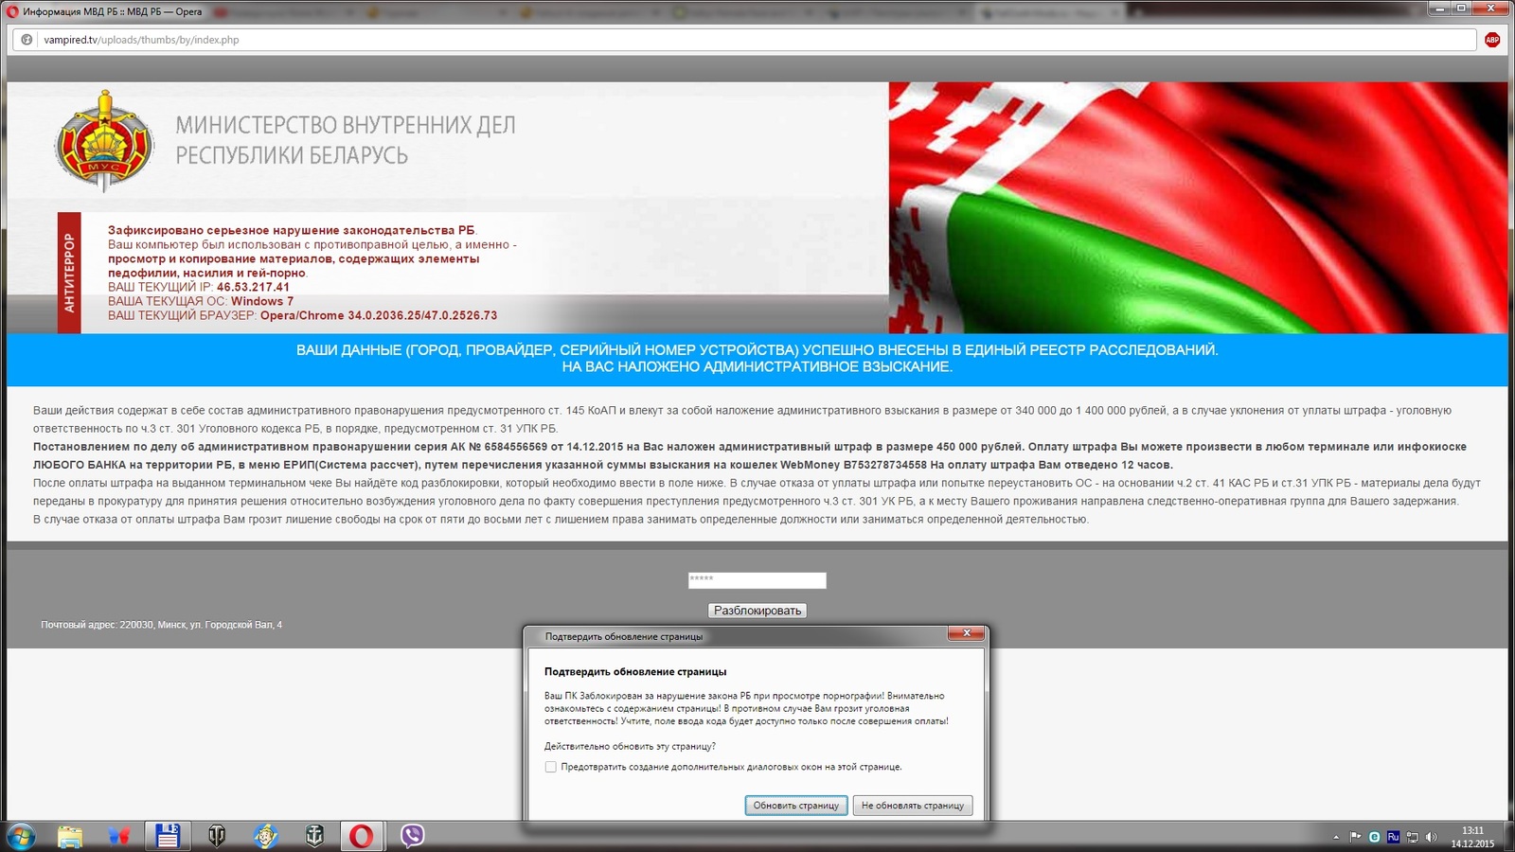Click the 'Не обновлять страницу' button

point(913,806)
